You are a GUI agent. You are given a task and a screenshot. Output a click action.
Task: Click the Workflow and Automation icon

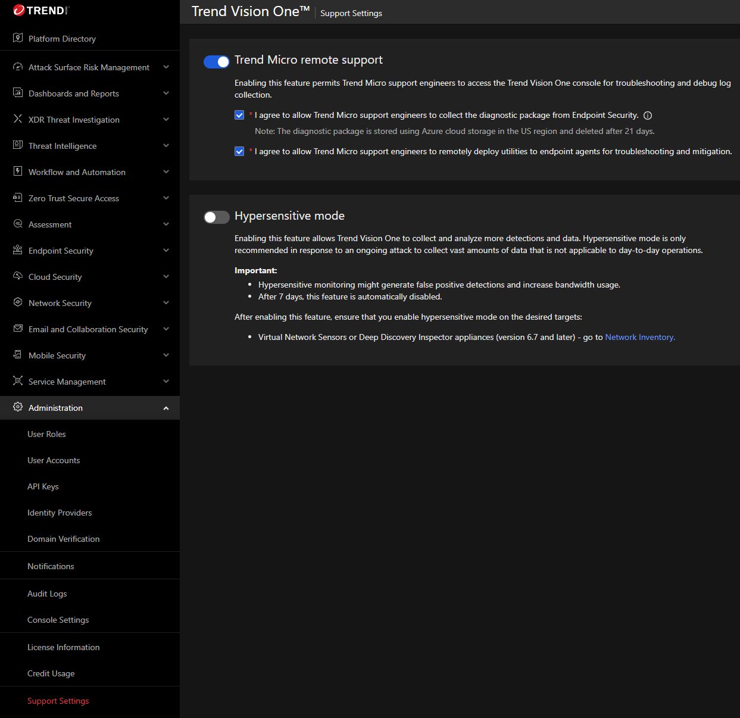coord(18,171)
